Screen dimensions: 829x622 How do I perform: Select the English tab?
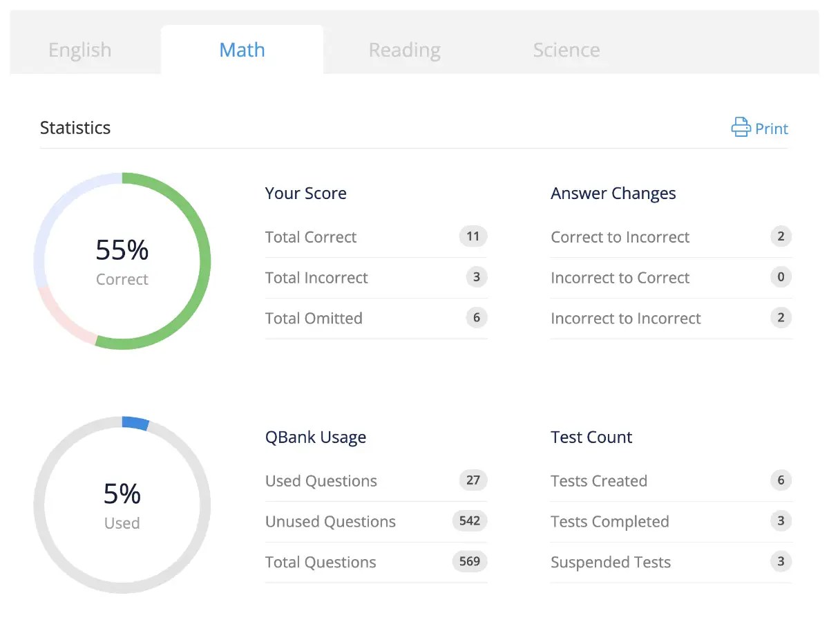click(x=79, y=49)
